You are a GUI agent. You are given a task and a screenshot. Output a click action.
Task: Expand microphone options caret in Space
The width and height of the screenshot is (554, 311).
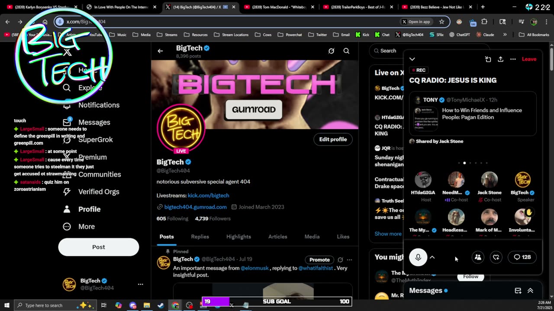432,257
